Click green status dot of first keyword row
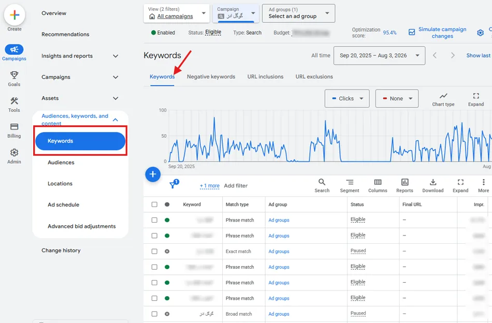 point(167,220)
